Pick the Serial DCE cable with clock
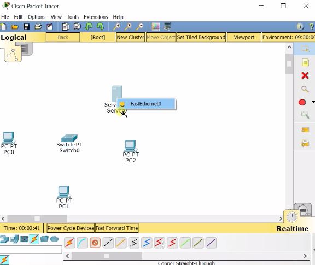This screenshot has width=315, height=265. [160, 243]
